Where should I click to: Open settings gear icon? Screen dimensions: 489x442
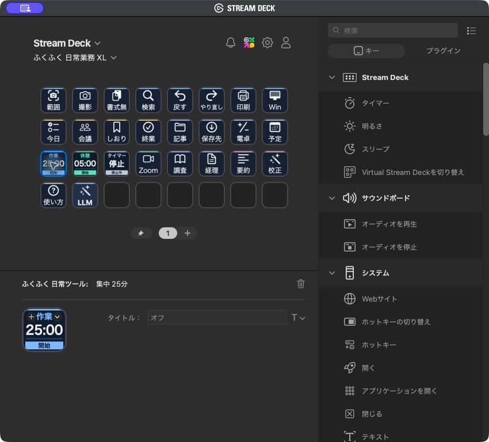click(x=268, y=43)
